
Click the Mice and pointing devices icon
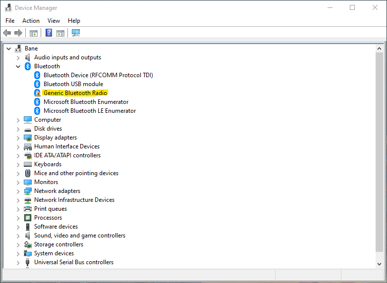pyautogui.click(x=28, y=173)
